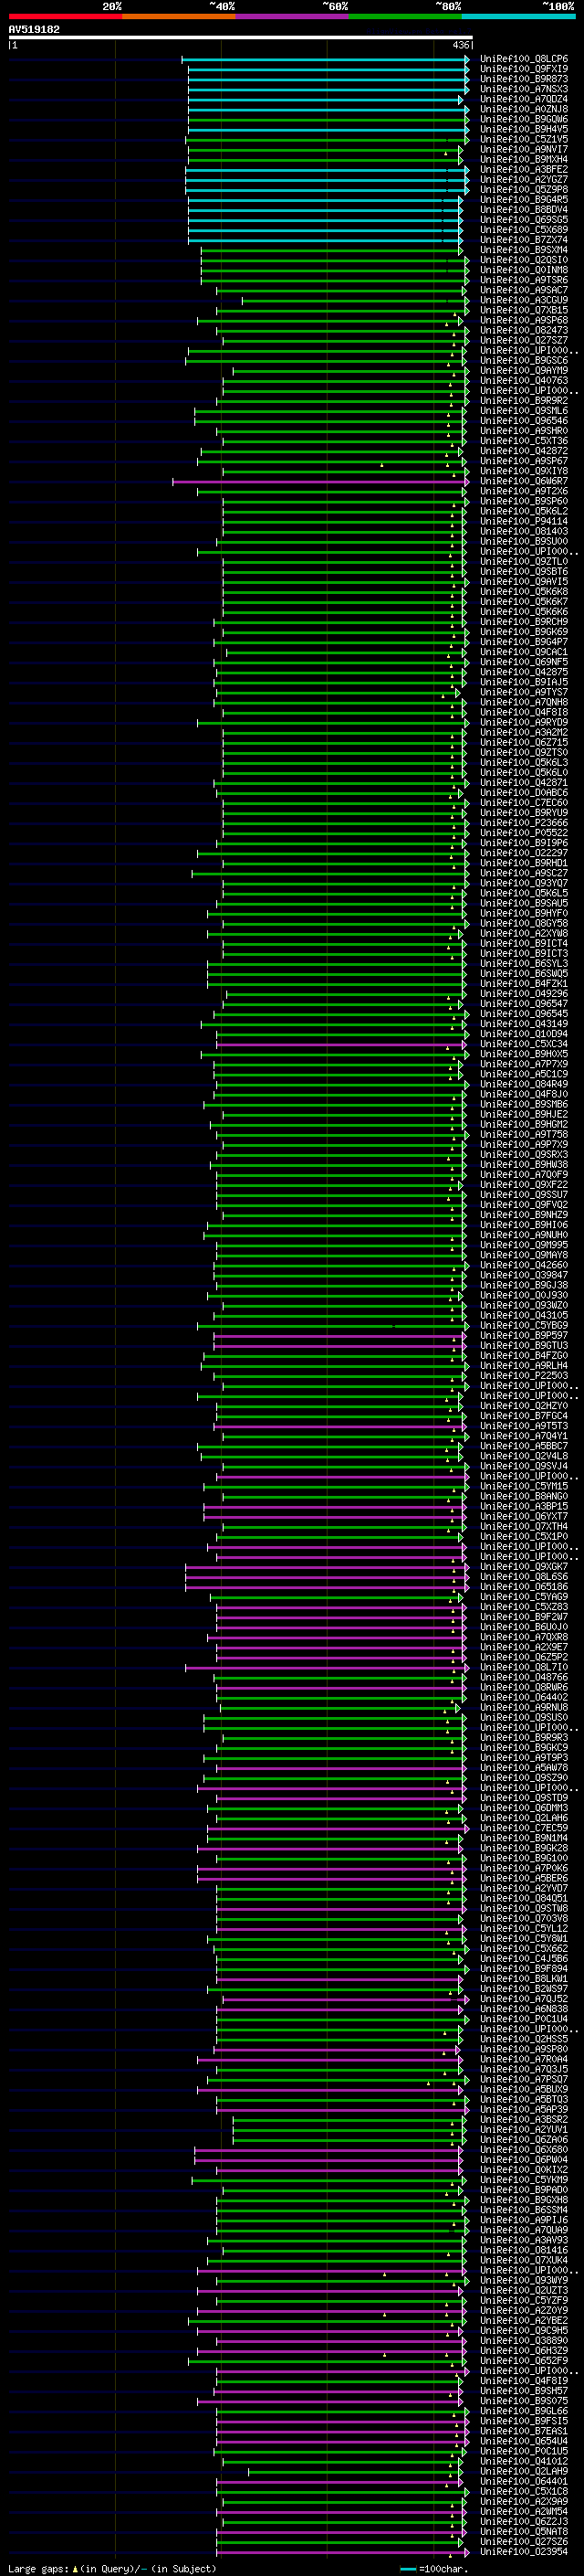Select the UniRef100_Q5Z9P8 label
584x2576 pixels.
524,190
